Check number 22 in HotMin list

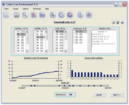click(x=35, y=51)
